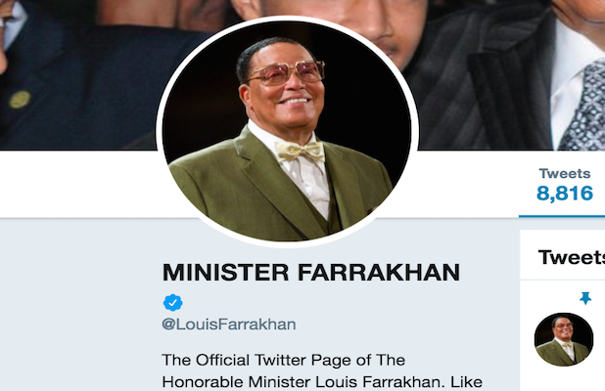Click the 8,816 tweet count
605x391 pixels.
pyautogui.click(x=564, y=194)
